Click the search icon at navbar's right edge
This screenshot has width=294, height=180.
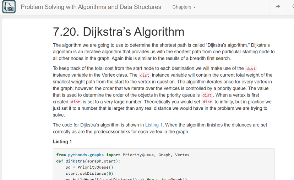pyautogui.click(x=292, y=7)
